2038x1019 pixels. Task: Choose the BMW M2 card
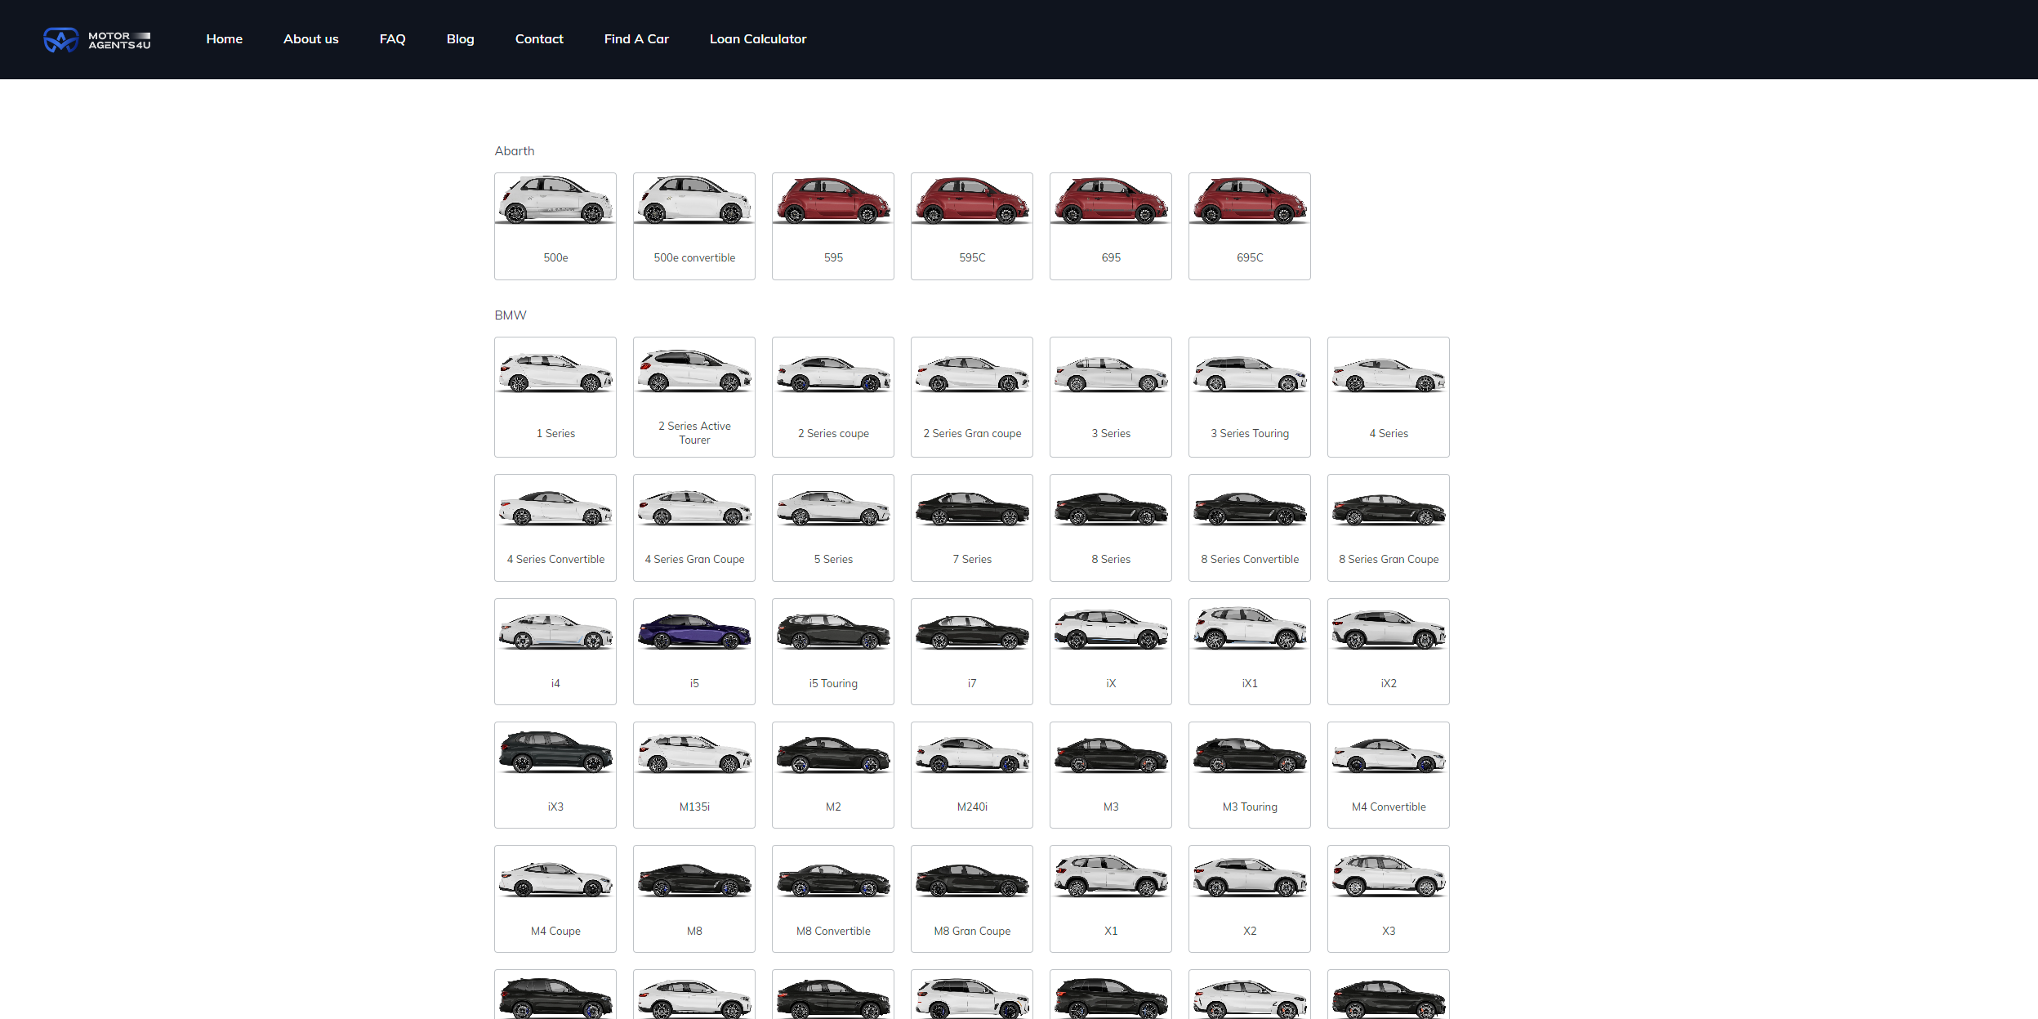[x=833, y=775]
